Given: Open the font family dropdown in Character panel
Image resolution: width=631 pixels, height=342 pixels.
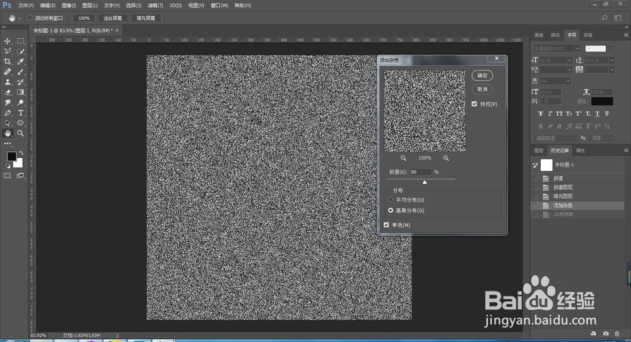Looking at the screenshot, I should pyautogui.click(x=577, y=48).
